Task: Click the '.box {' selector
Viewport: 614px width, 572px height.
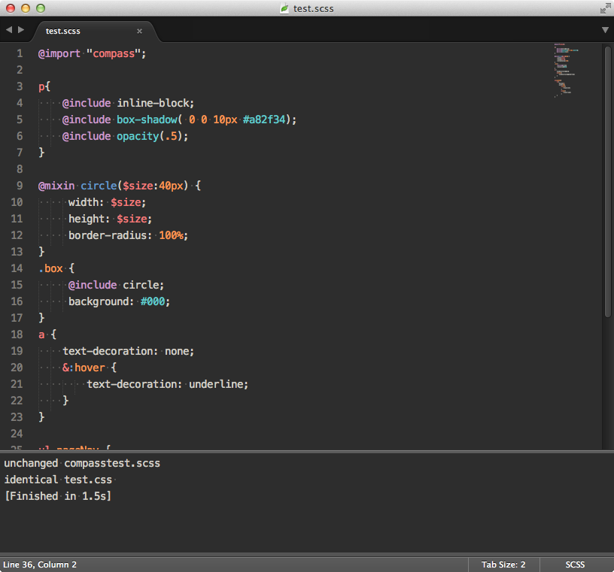Action: click(x=56, y=268)
